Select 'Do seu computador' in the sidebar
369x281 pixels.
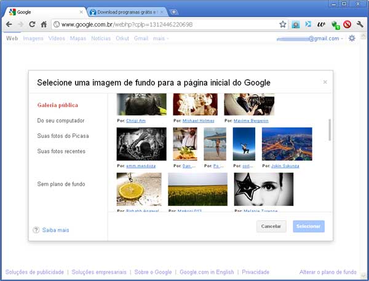coord(61,121)
